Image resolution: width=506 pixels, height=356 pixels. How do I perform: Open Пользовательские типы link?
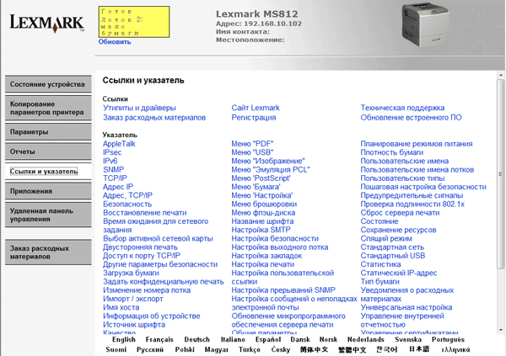[x=402, y=178]
